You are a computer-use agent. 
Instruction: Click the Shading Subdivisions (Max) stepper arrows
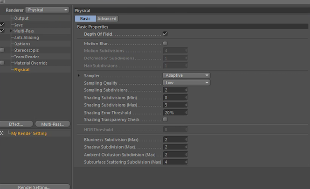pos(186,105)
